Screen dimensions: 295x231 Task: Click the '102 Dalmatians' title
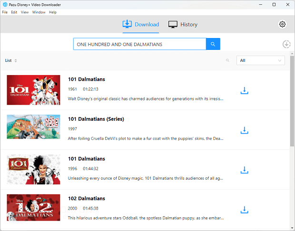tap(87, 199)
